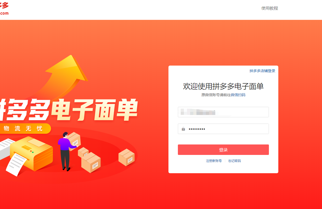Submit using the red 登录 button

[223, 150]
